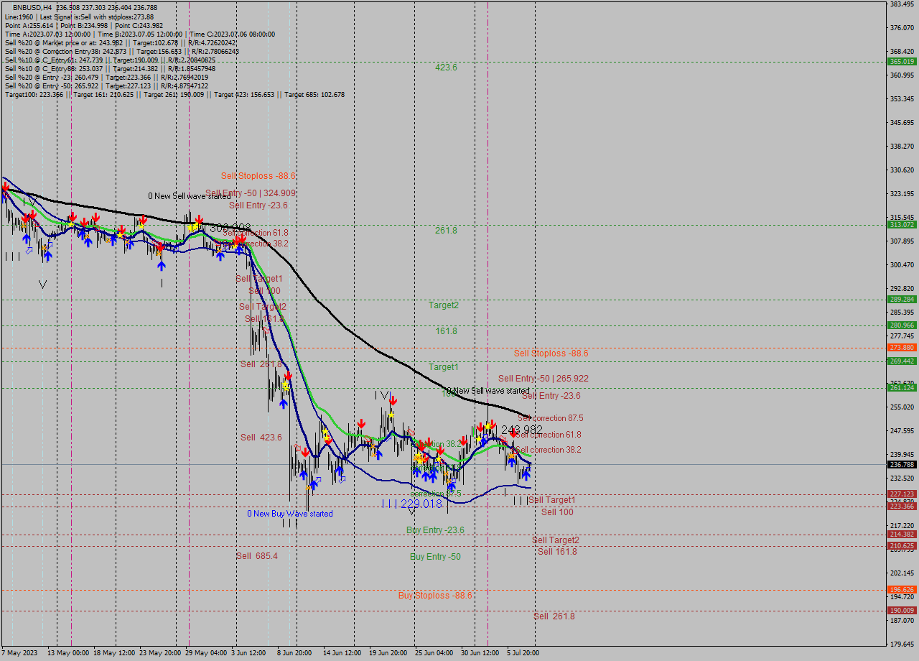Screen dimensions: 919x661
Task: Click the '8 Jun 20:00' date axis label
Action: tap(295, 653)
